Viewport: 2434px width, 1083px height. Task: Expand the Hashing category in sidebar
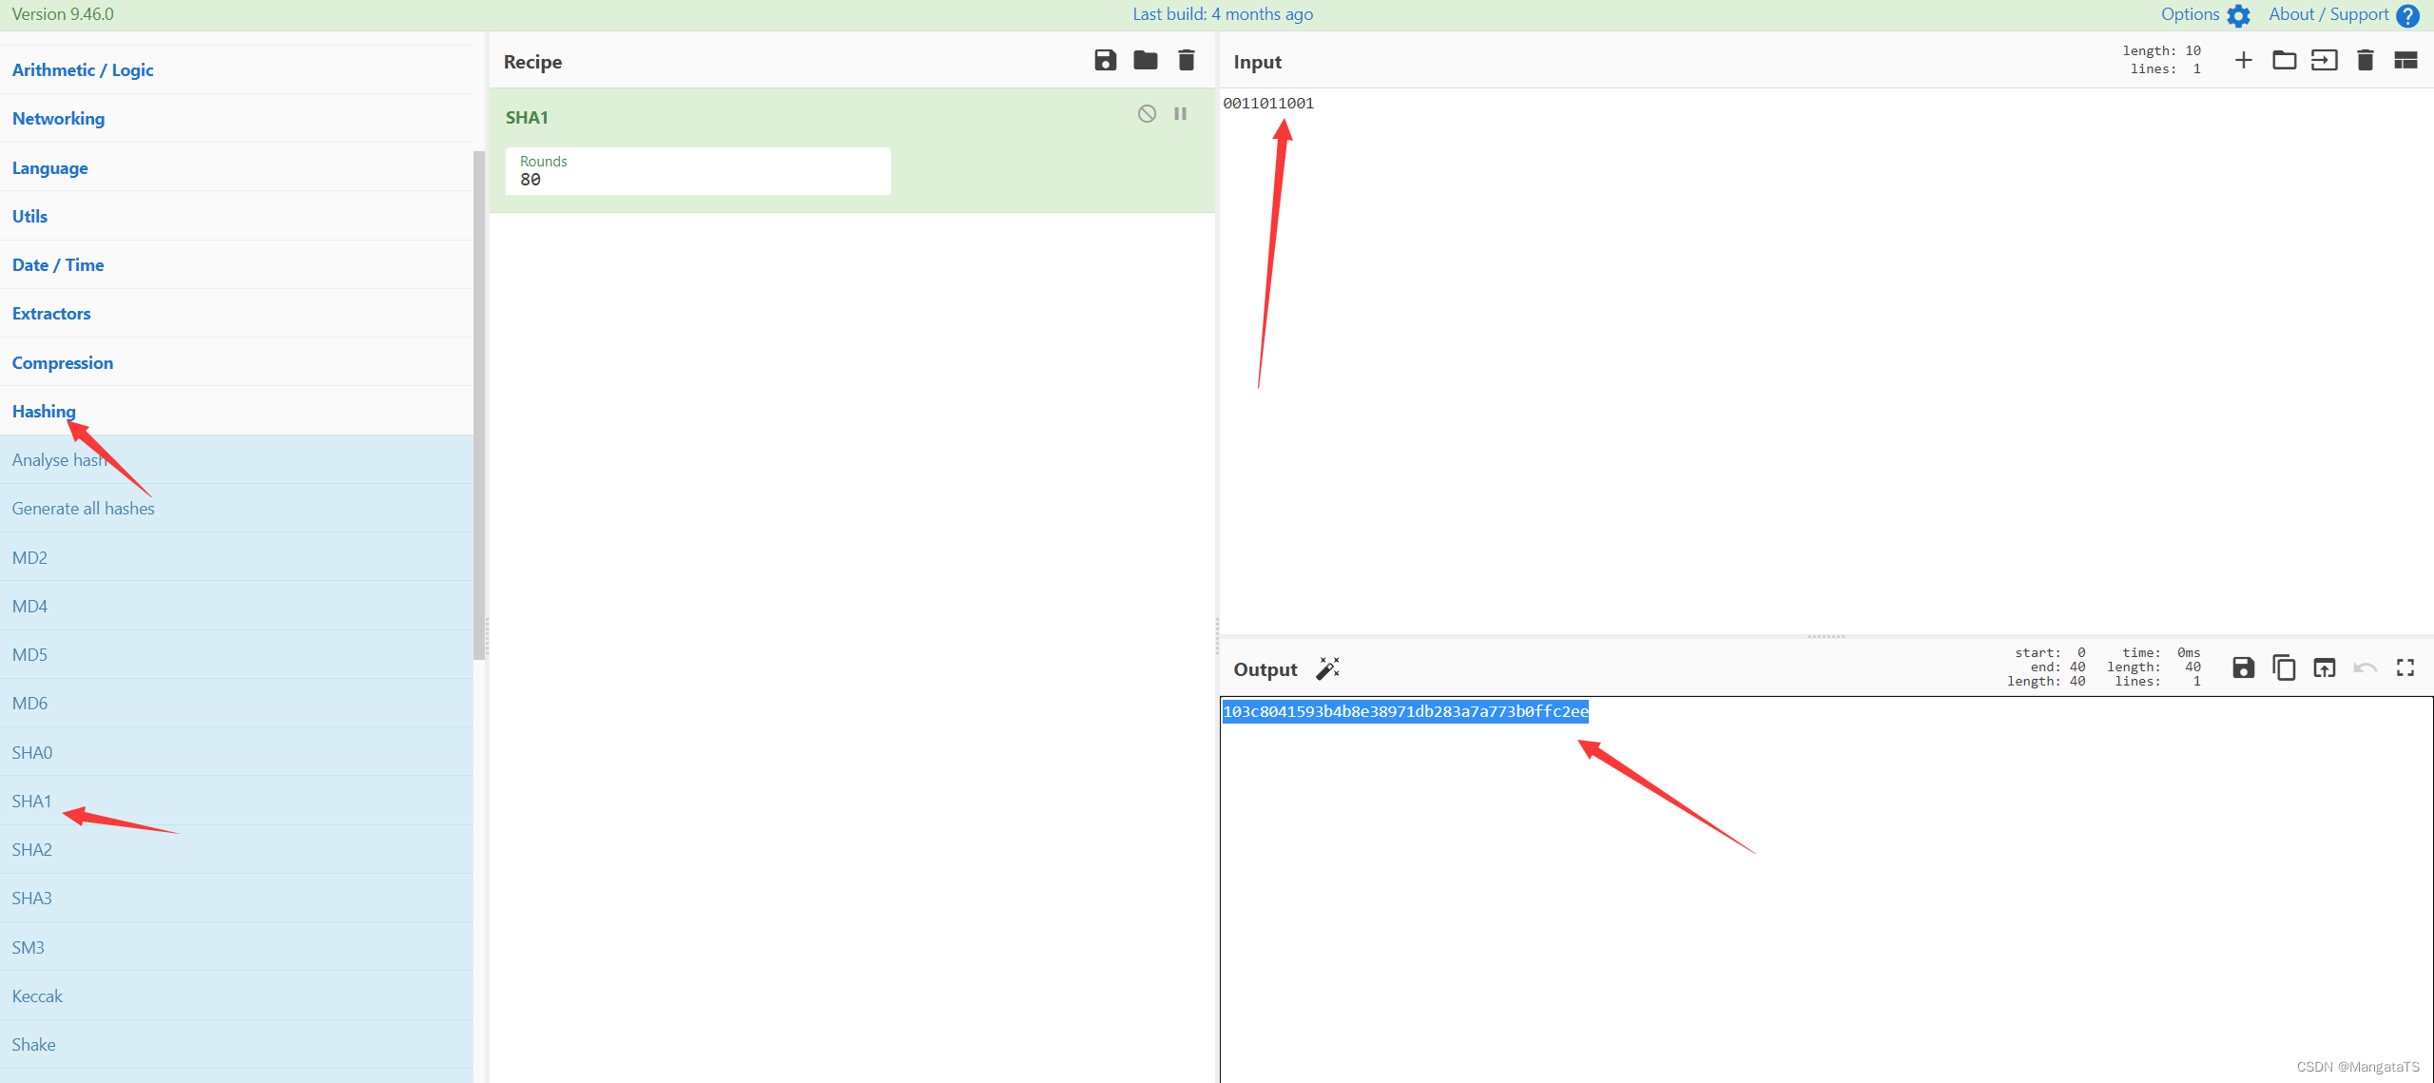[44, 410]
